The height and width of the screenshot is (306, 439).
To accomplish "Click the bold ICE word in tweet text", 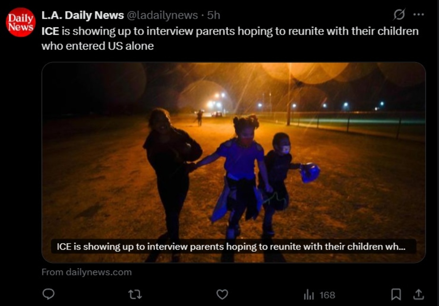I will tap(50, 31).
